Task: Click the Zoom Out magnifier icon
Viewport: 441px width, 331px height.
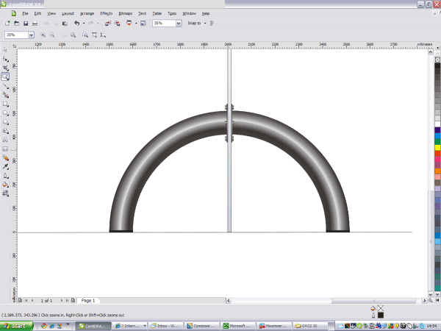Action: [x=53, y=35]
